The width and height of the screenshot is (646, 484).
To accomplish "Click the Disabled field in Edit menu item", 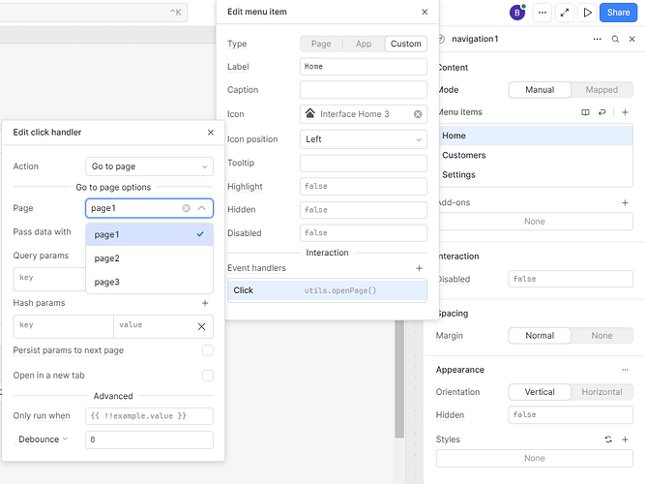I will pyautogui.click(x=364, y=233).
